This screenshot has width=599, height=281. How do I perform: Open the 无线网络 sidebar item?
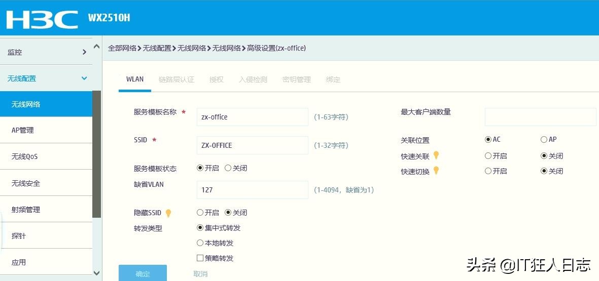(46, 104)
